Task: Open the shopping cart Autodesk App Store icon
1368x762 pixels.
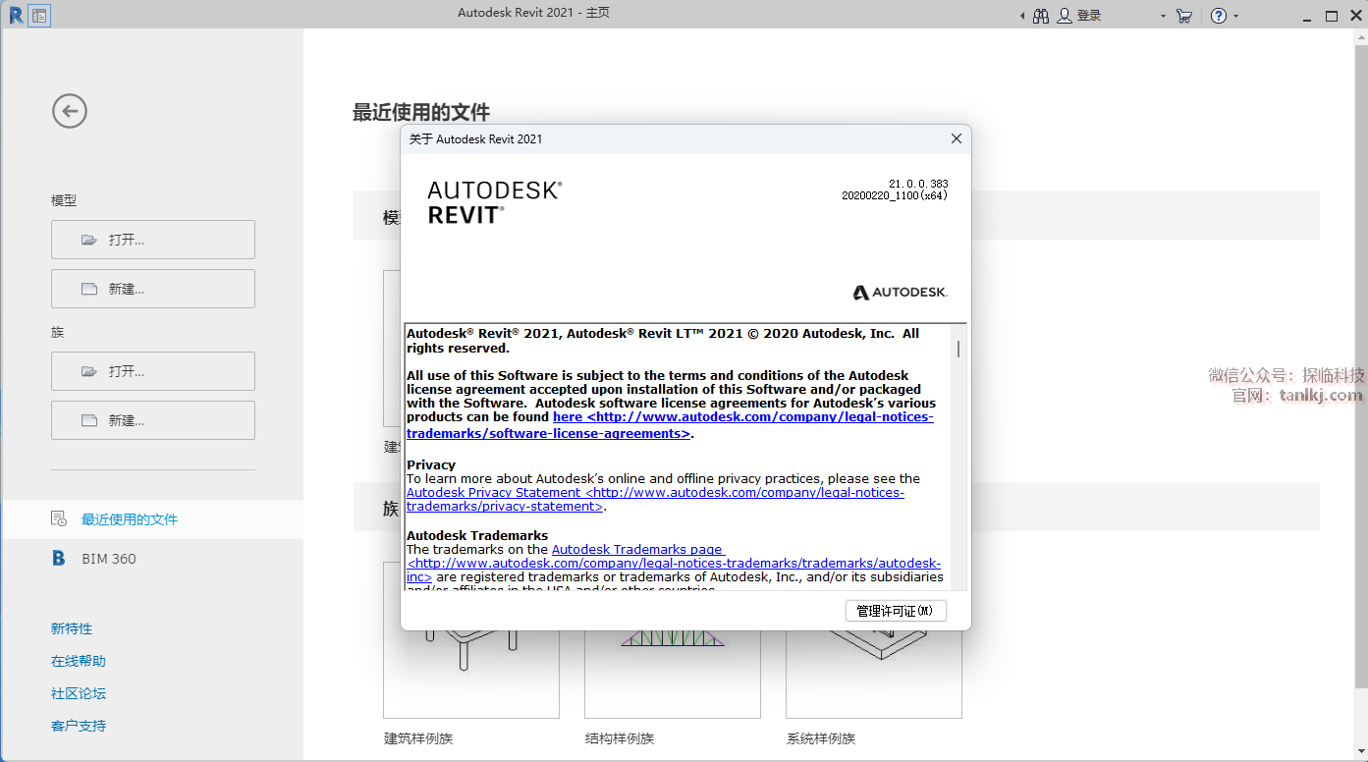Action: [x=1183, y=16]
